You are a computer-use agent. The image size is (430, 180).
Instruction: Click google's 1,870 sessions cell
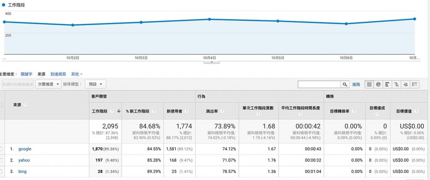[x=105, y=149]
